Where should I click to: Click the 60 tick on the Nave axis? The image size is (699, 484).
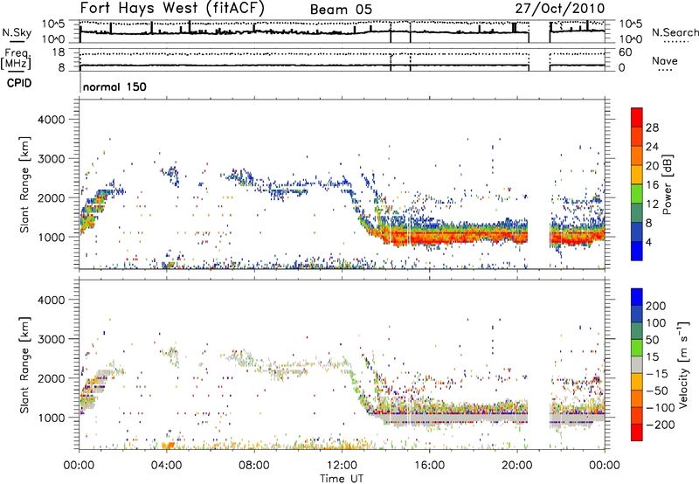[625, 52]
